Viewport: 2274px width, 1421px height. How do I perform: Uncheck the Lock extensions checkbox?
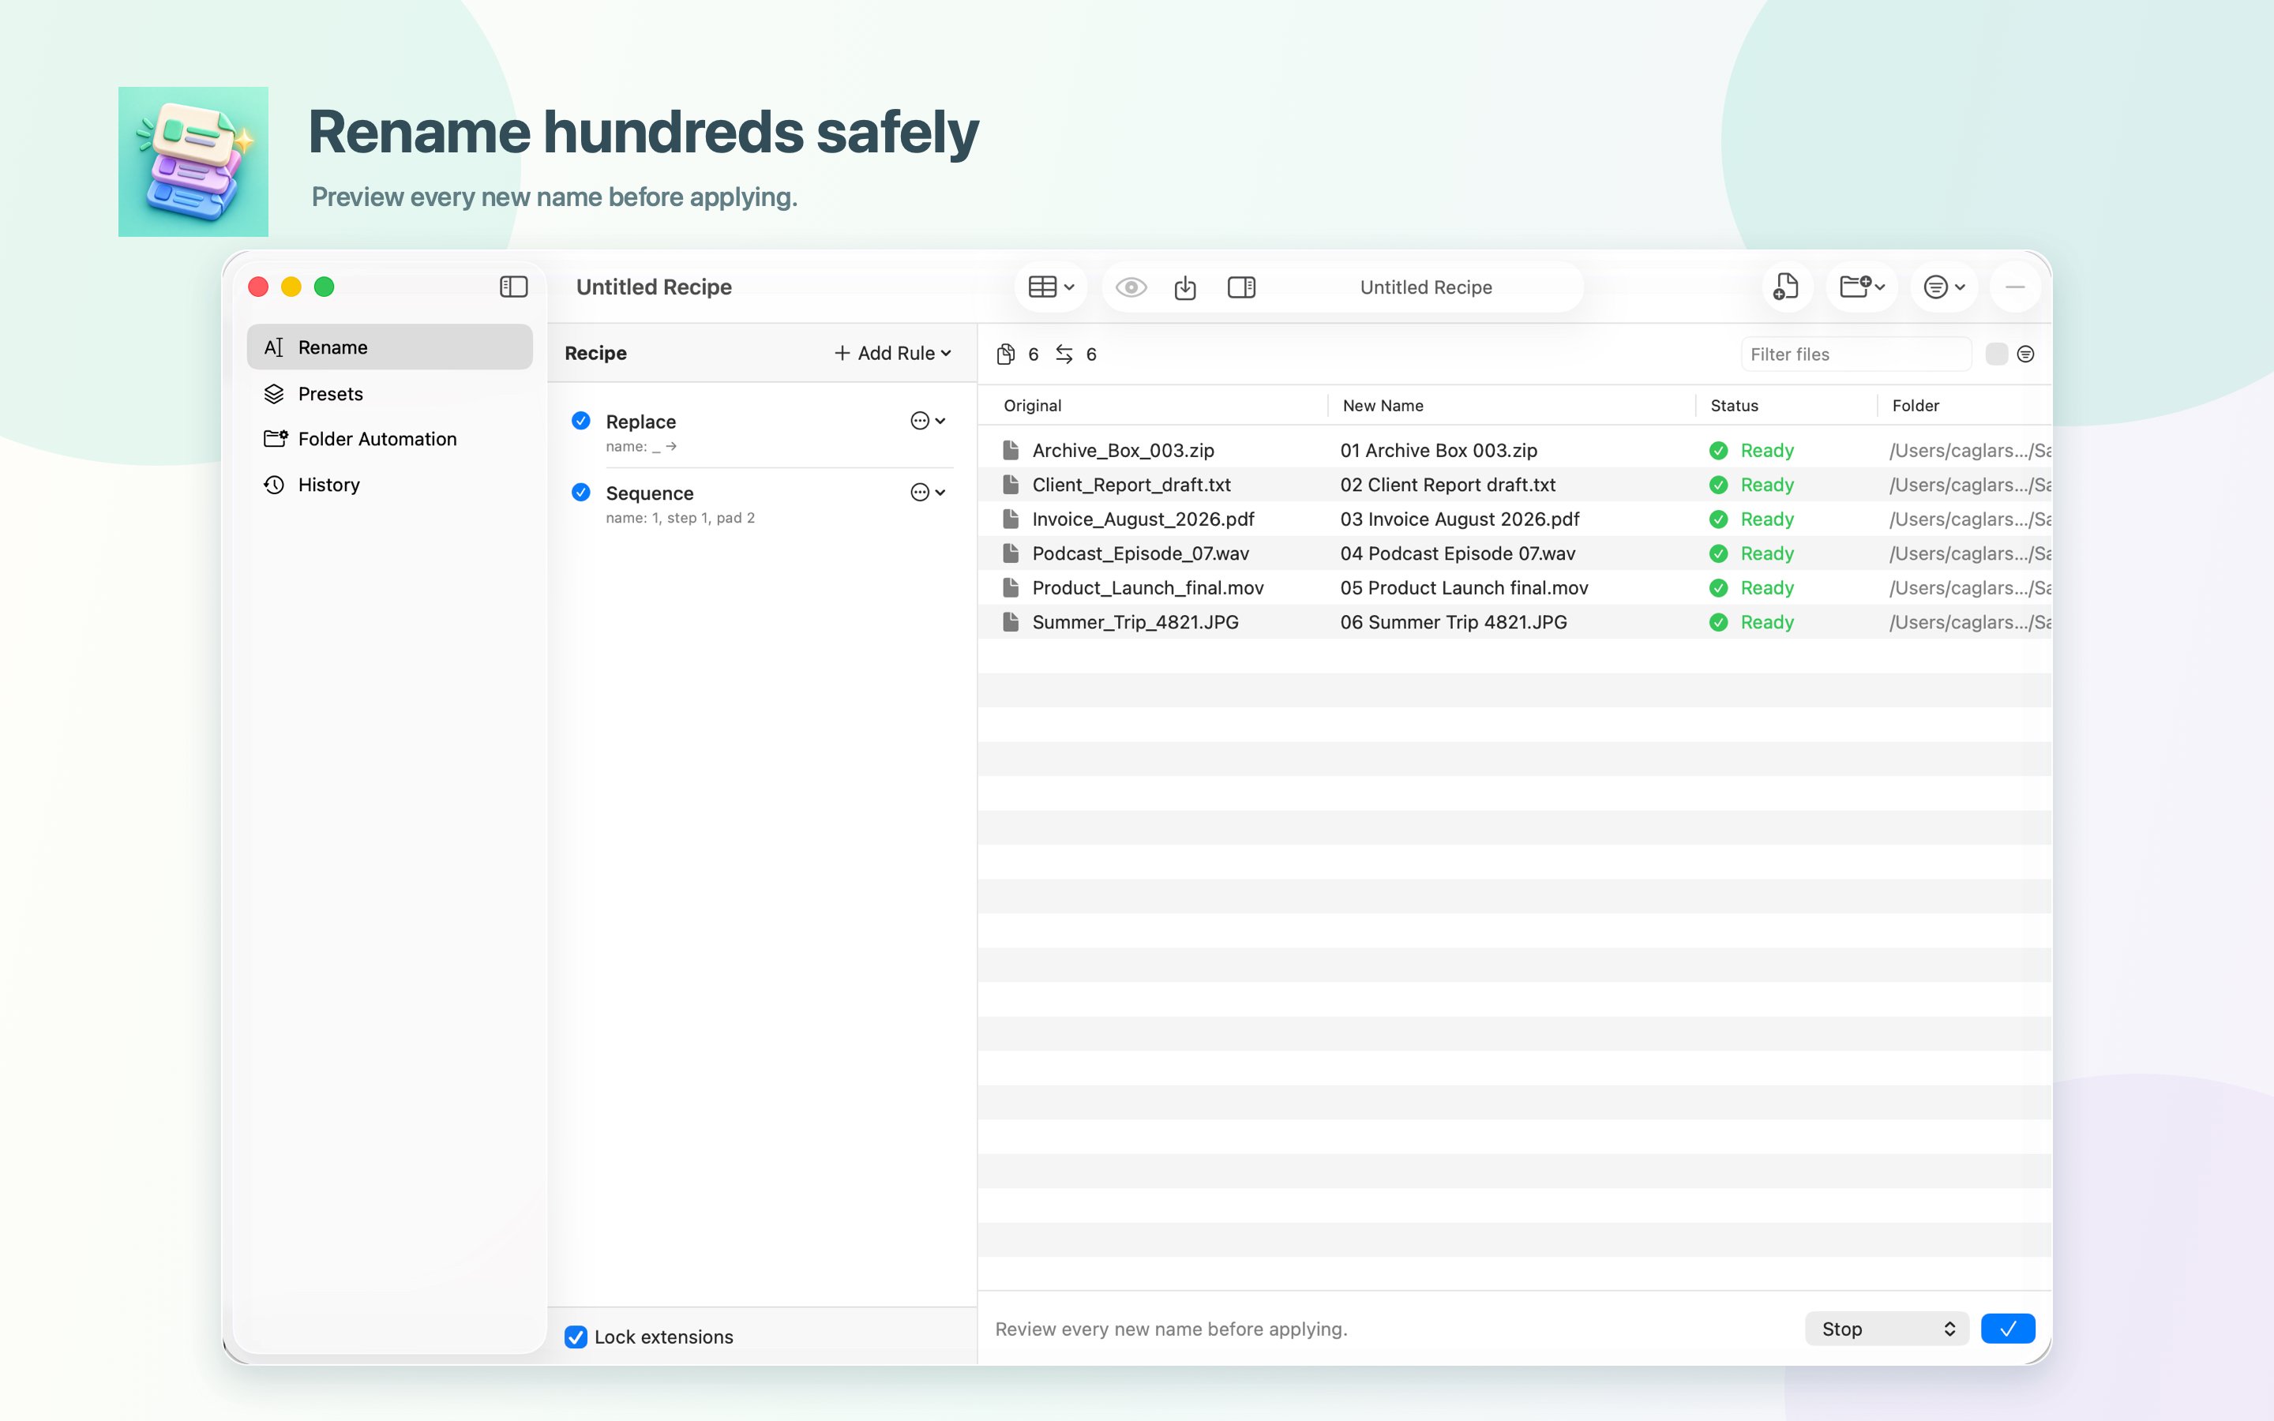tap(576, 1337)
